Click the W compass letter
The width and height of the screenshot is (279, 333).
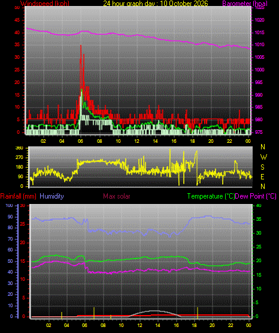(263, 157)
